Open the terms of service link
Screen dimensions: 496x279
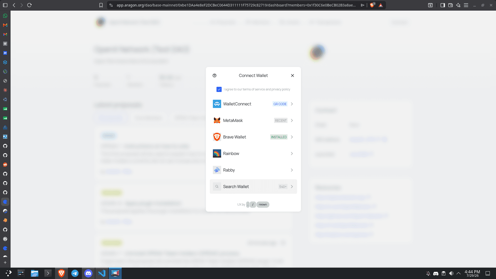pyautogui.click(x=254, y=89)
